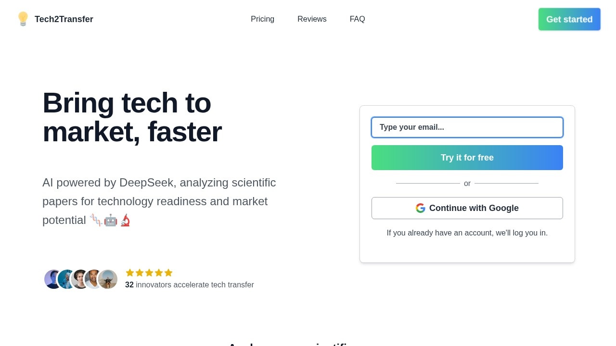The image size is (616, 346).
Task: Click the third user avatar
Action: [x=79, y=279]
